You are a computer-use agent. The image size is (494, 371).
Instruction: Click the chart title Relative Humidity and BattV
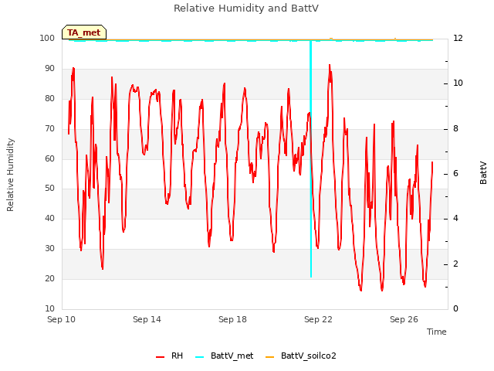coord(246,9)
